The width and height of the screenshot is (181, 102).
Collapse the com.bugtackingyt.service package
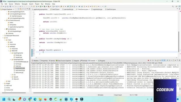(7, 14)
